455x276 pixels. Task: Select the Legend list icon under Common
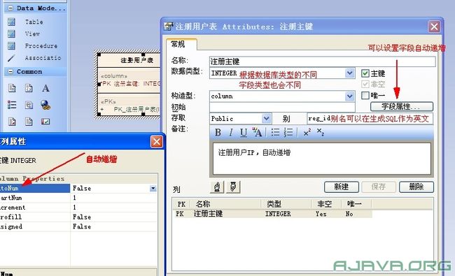click(x=12, y=105)
